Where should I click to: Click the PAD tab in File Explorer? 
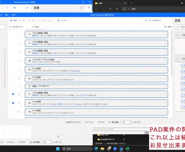pyautogui.click(x=110, y=3)
